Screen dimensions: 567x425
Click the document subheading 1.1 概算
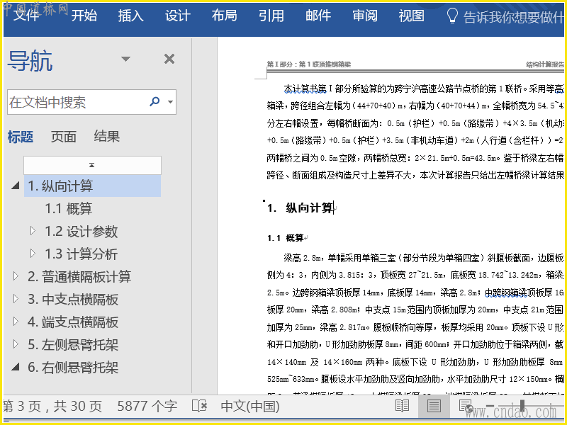(286, 238)
